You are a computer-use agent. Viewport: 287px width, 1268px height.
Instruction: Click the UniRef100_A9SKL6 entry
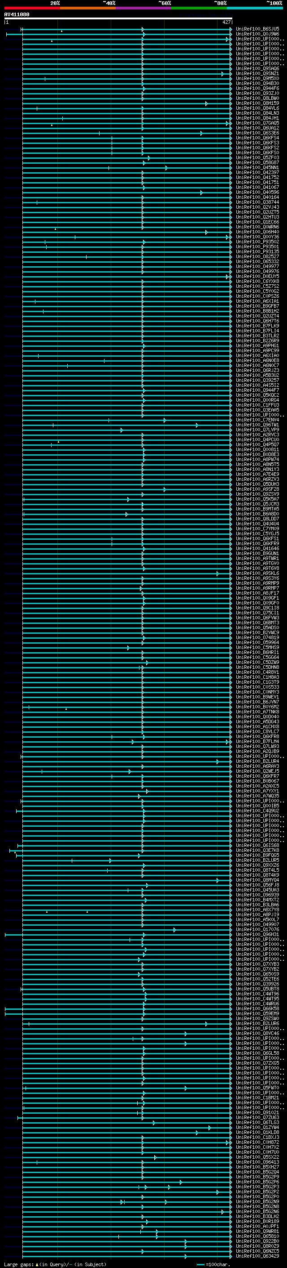point(257,574)
